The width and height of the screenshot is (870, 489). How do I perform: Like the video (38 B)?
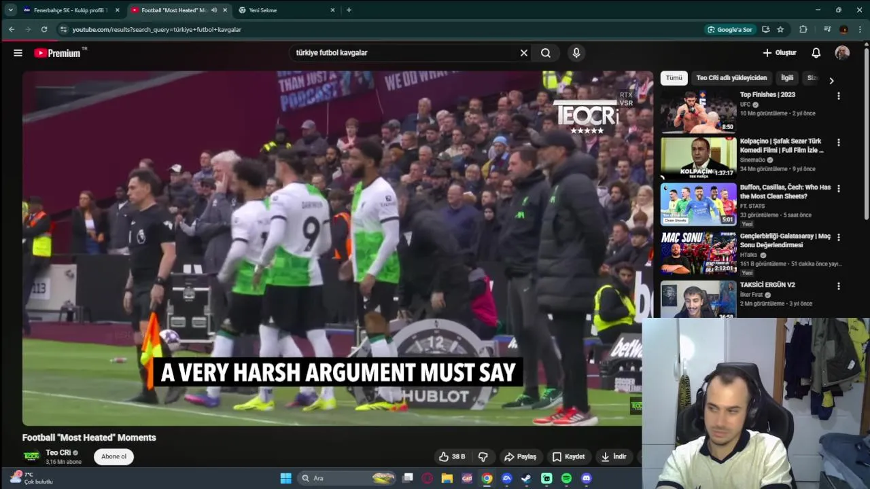[451, 456]
